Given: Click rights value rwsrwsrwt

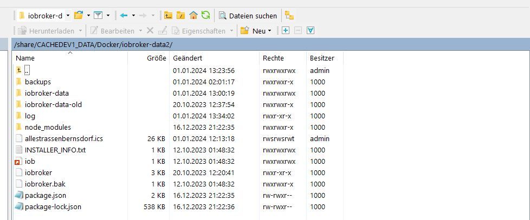Looking at the screenshot, I should pyautogui.click(x=279, y=138).
